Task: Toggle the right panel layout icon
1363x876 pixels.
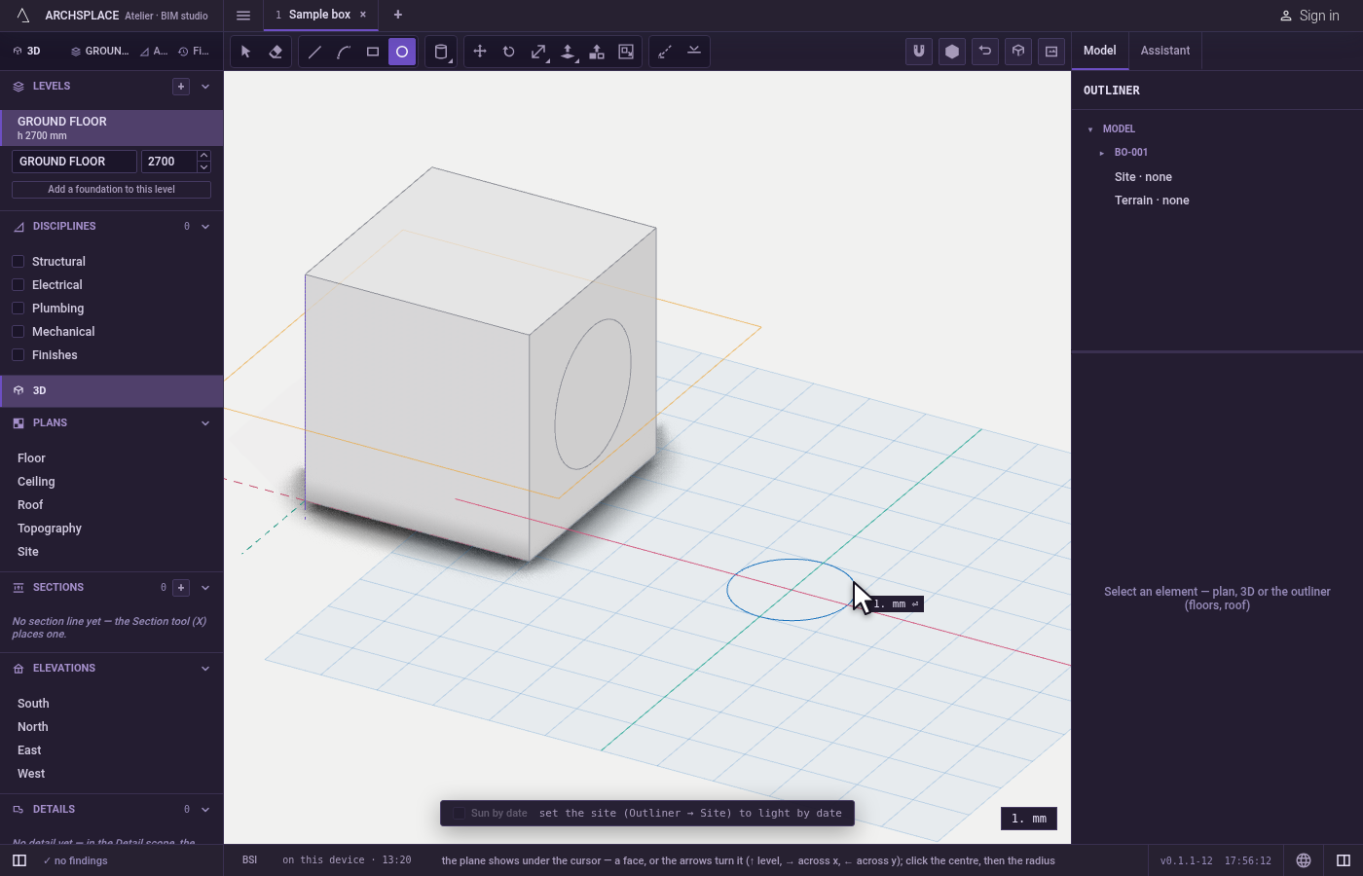Action: click(1344, 860)
